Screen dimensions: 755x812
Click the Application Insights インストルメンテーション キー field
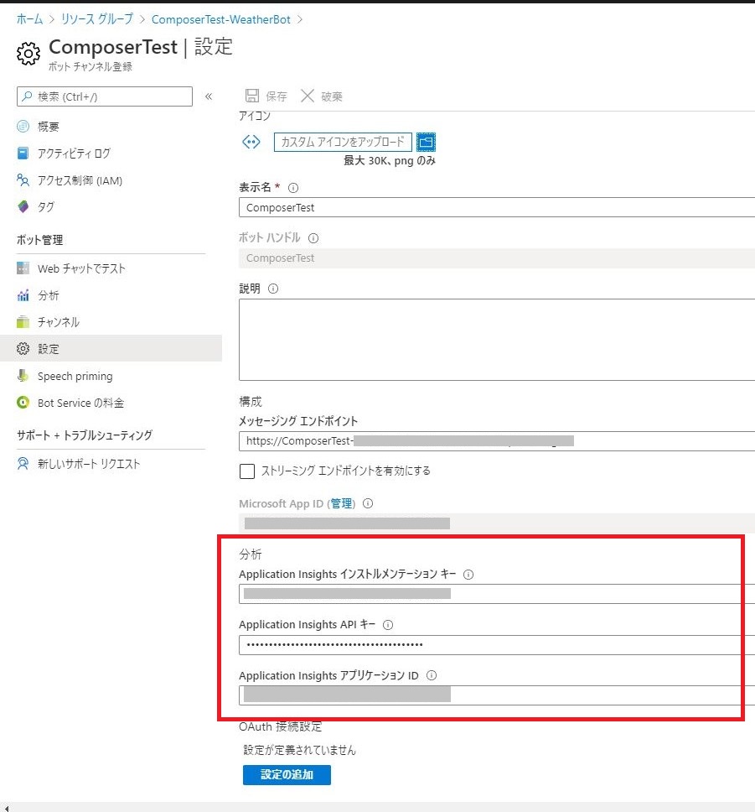[x=497, y=594]
